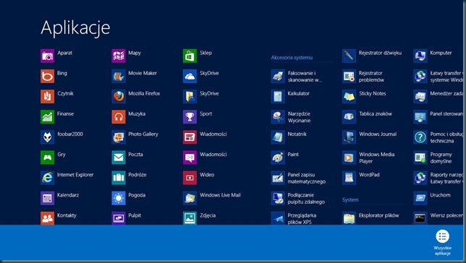
Task: Open the Komputer icon
Action: point(420,56)
